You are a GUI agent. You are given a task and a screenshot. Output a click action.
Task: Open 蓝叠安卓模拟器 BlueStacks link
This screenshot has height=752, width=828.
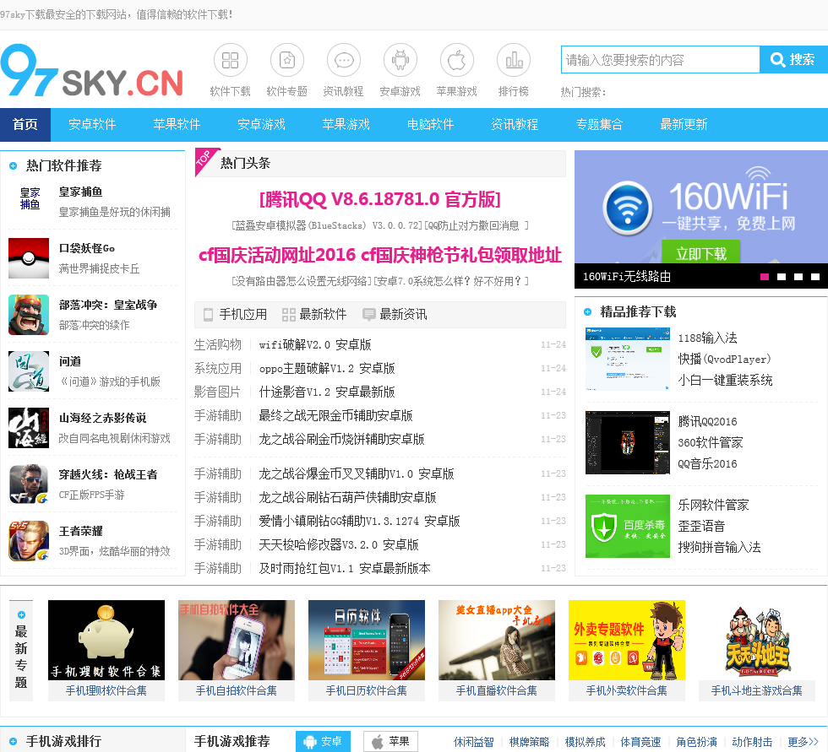click(x=327, y=225)
